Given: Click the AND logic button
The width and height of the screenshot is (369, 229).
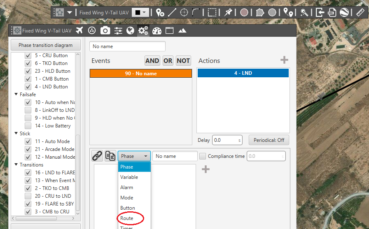Looking at the screenshot, I should click(152, 60).
